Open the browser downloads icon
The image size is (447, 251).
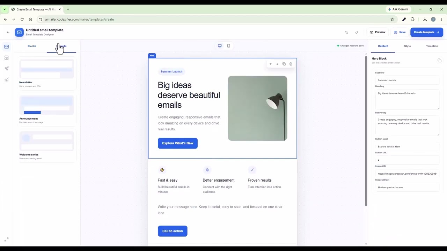point(425,19)
